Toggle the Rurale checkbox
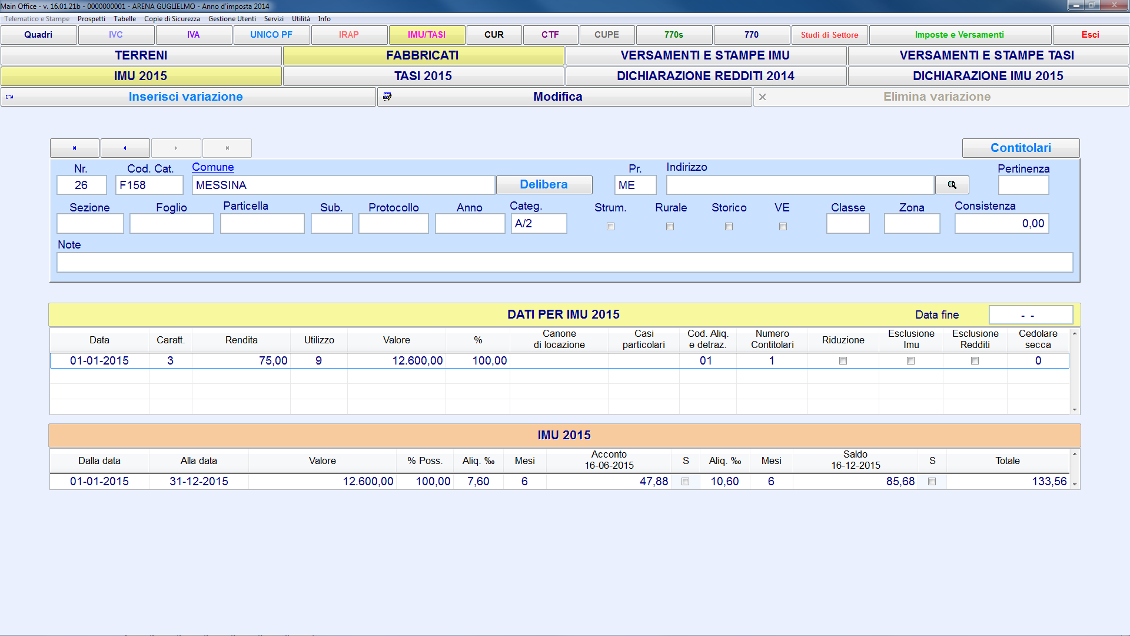The width and height of the screenshot is (1130, 636). [670, 226]
